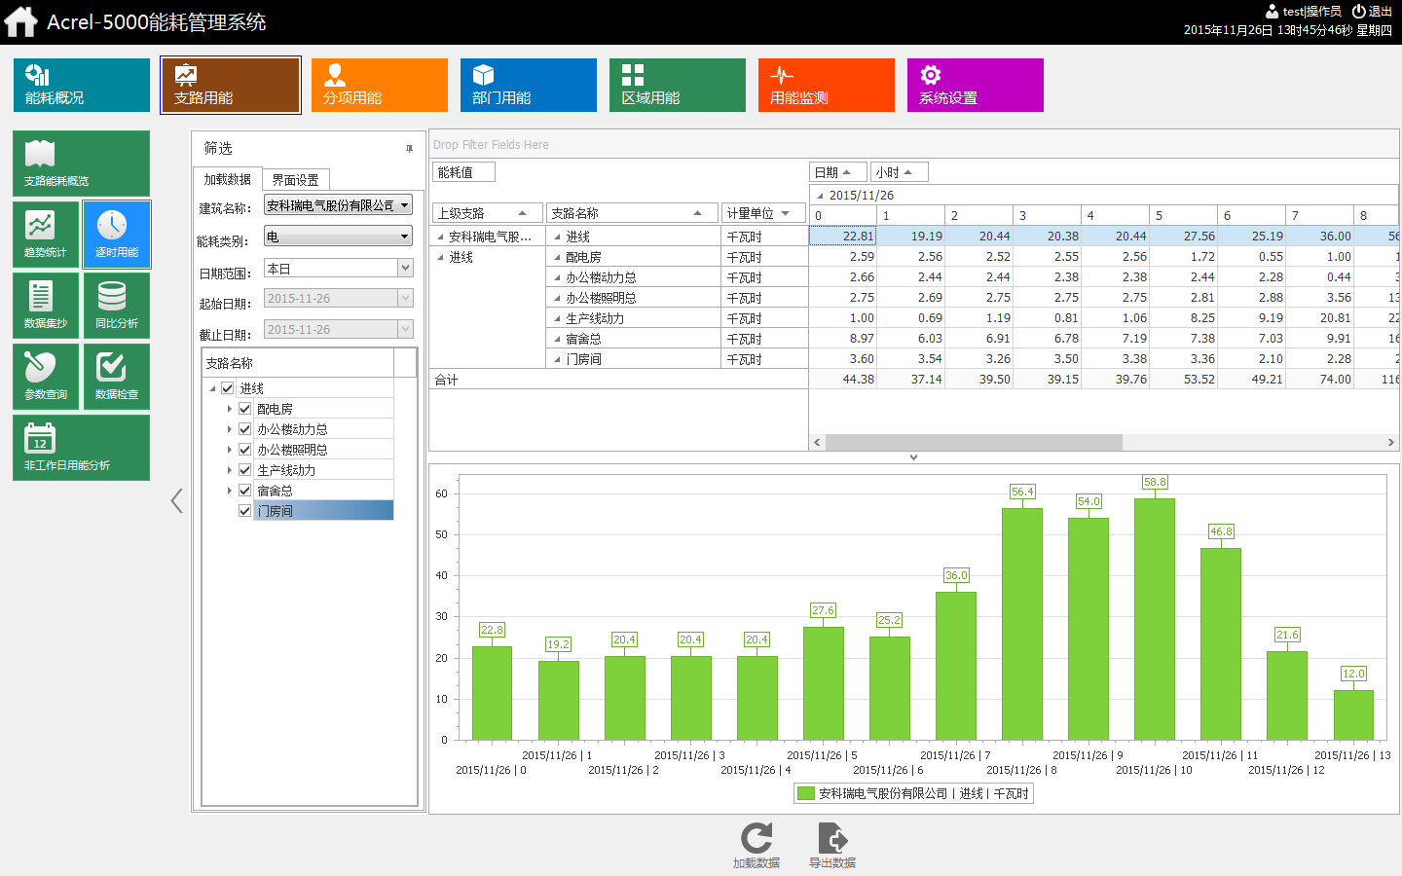Collapse the 安科瑞电气股… row group
Viewport: 1402px width, 876px height.
[440, 237]
